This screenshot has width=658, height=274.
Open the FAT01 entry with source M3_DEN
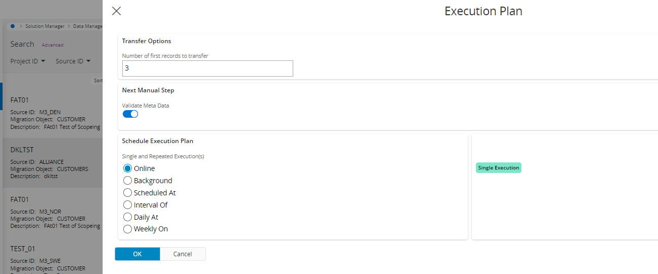tap(51, 113)
